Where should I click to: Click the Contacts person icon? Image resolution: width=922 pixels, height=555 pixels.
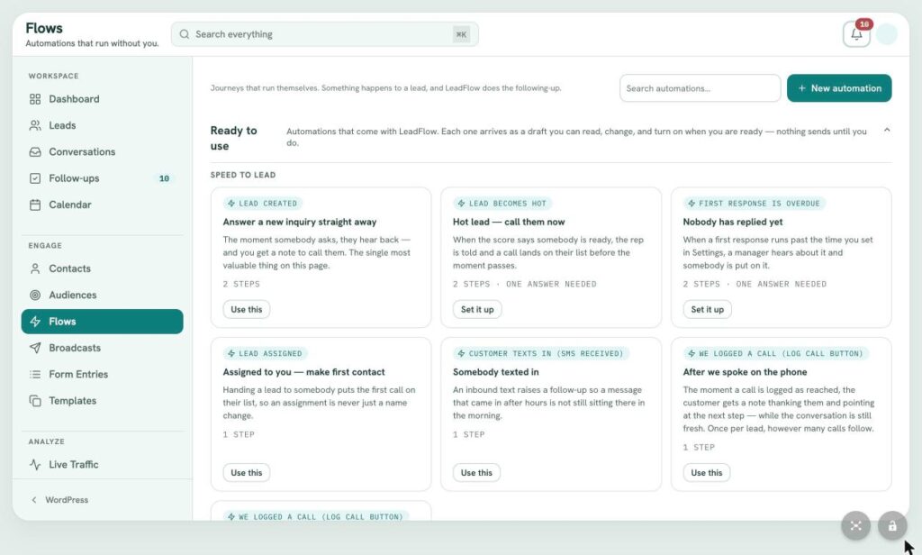35,268
